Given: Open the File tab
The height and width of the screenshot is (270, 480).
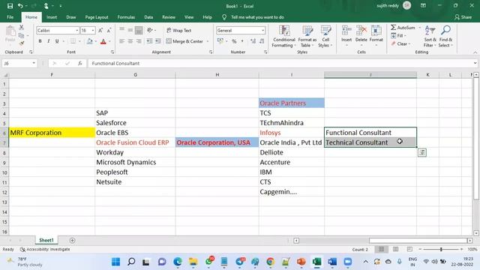Looking at the screenshot, I should (10, 17).
